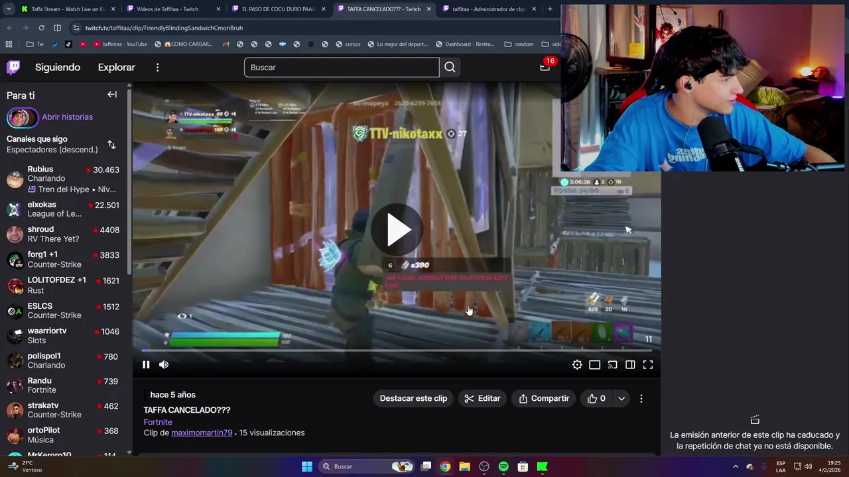The width and height of the screenshot is (849, 477).
Task: Play the clip with the center play button
Action: coord(397,230)
